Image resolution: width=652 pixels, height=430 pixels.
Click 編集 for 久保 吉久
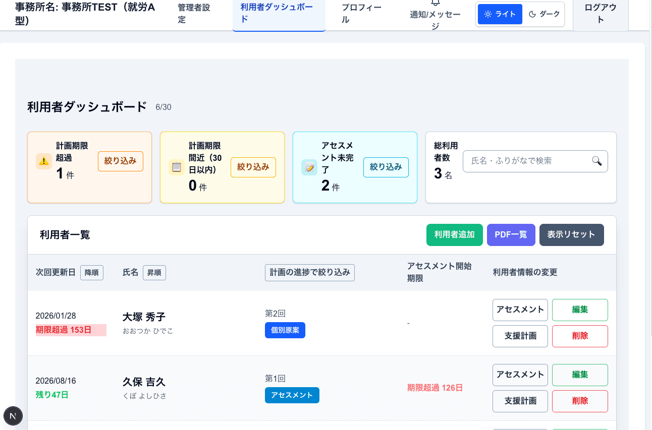pos(580,375)
